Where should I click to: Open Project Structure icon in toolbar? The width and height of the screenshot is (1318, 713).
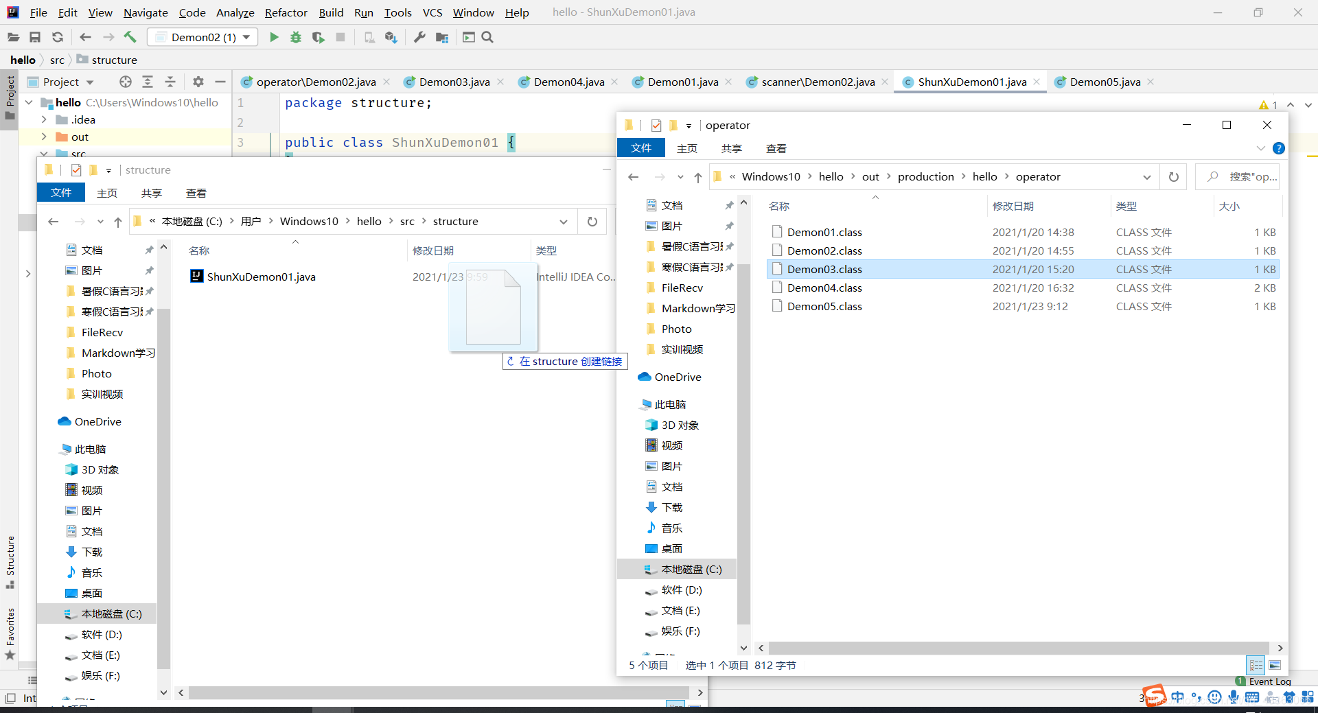tap(442, 37)
